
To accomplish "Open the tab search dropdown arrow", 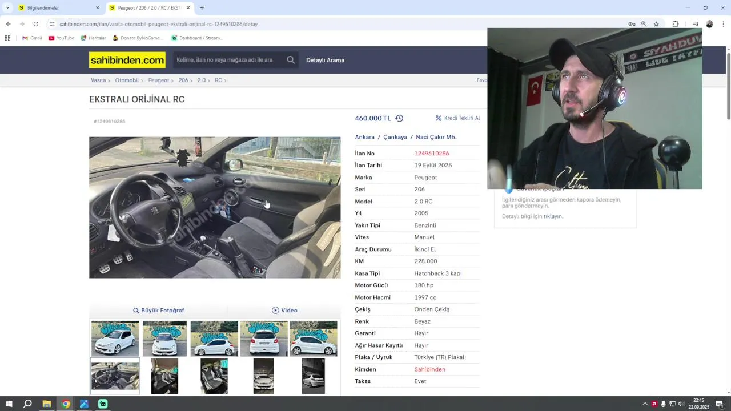I will (7, 7).
